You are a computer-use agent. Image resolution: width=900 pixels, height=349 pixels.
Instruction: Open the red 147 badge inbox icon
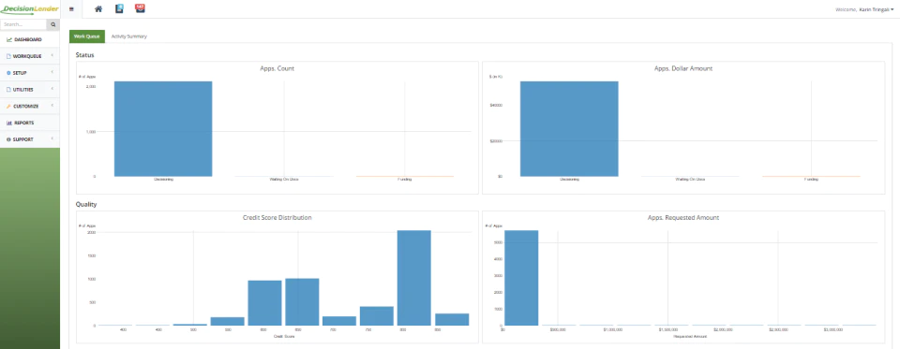140,8
